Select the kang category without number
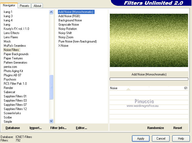Viewport: 192px width, 143px height. pos(7,25)
